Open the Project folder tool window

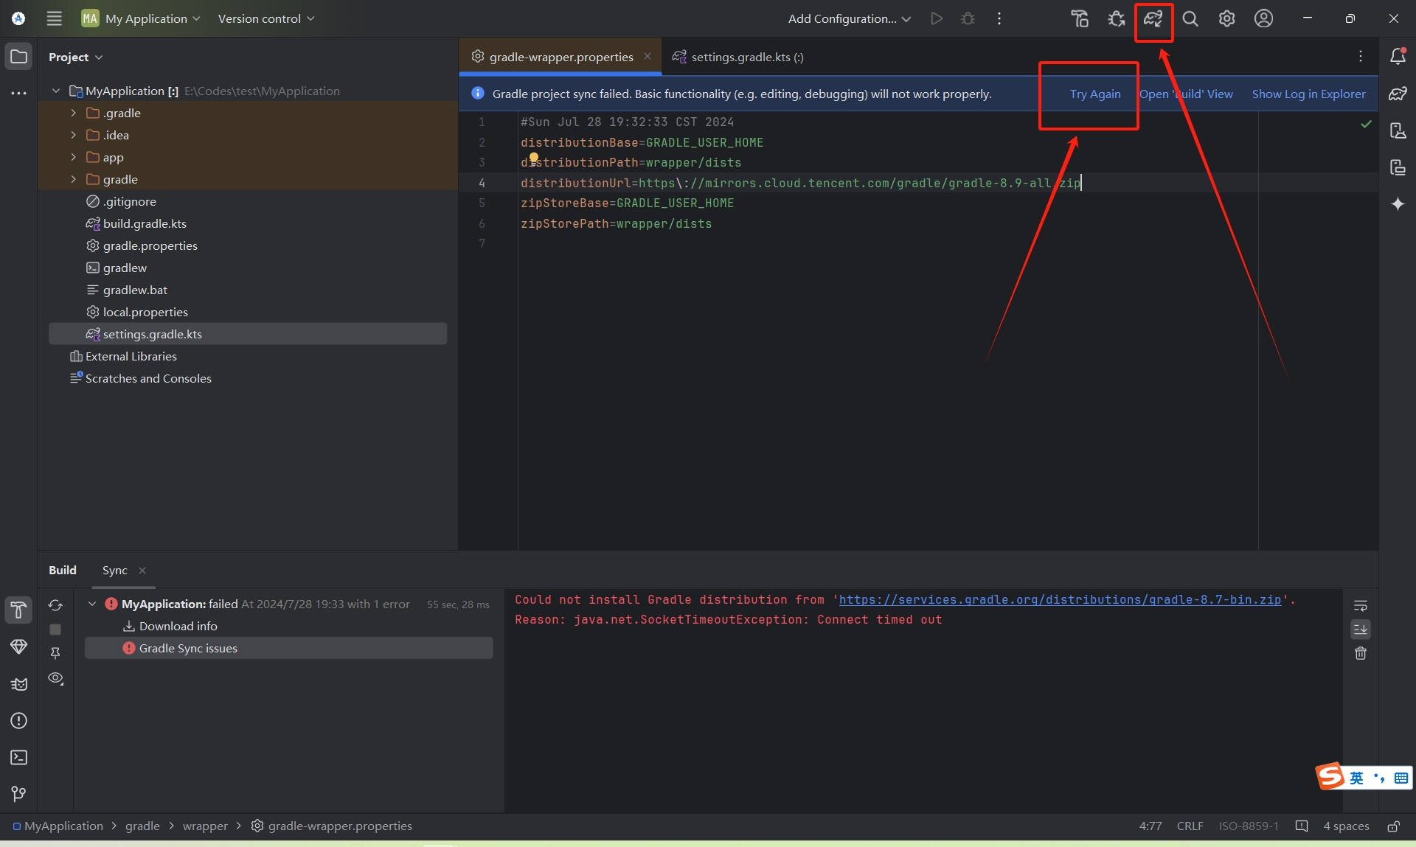[18, 56]
